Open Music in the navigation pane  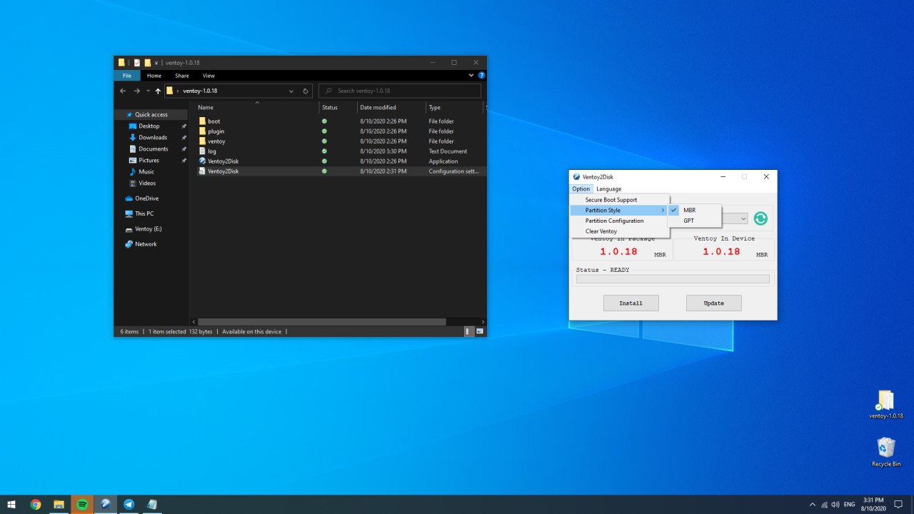(x=146, y=171)
